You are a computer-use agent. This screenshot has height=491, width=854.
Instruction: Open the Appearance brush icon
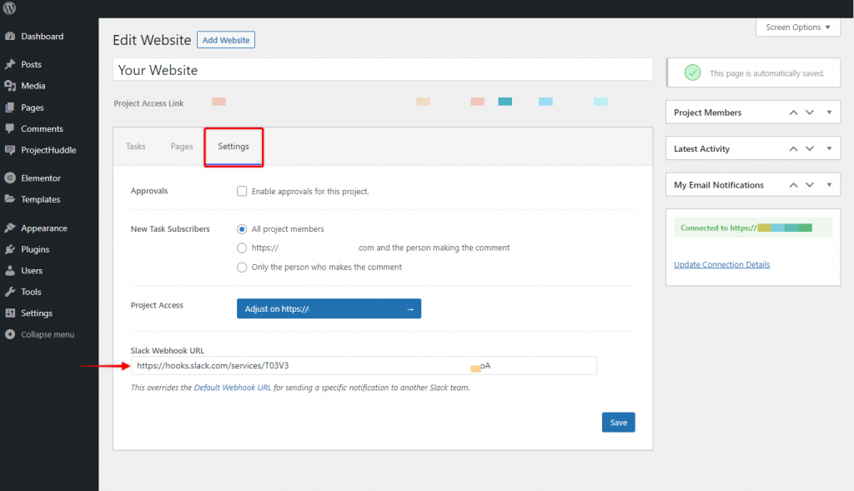(12, 228)
